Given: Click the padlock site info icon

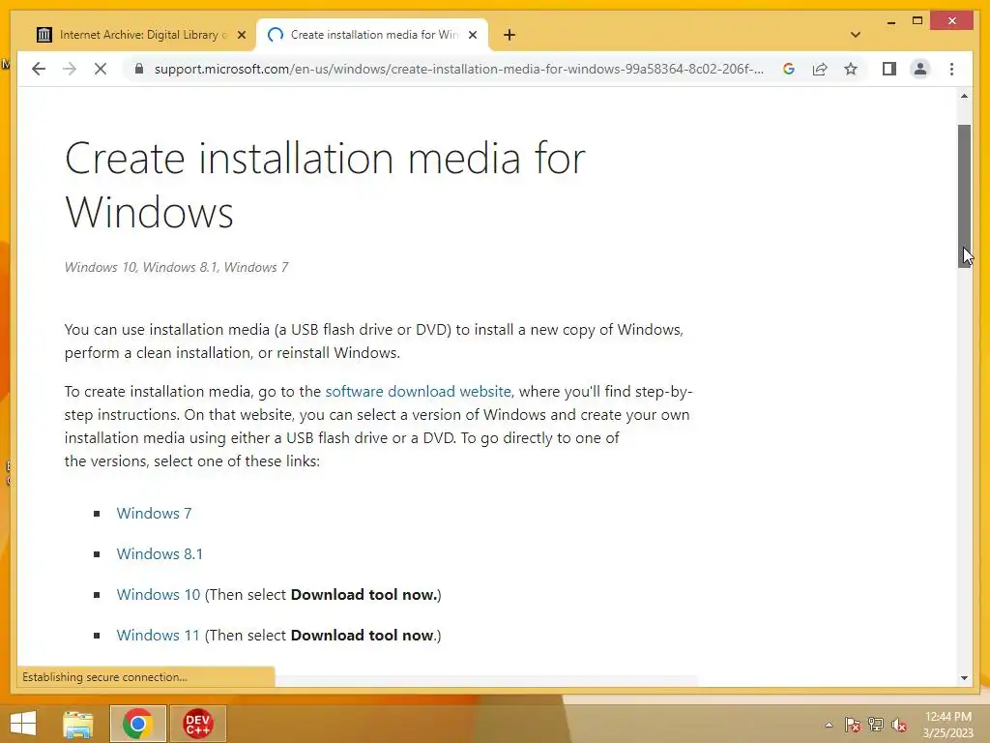Looking at the screenshot, I should pos(139,69).
